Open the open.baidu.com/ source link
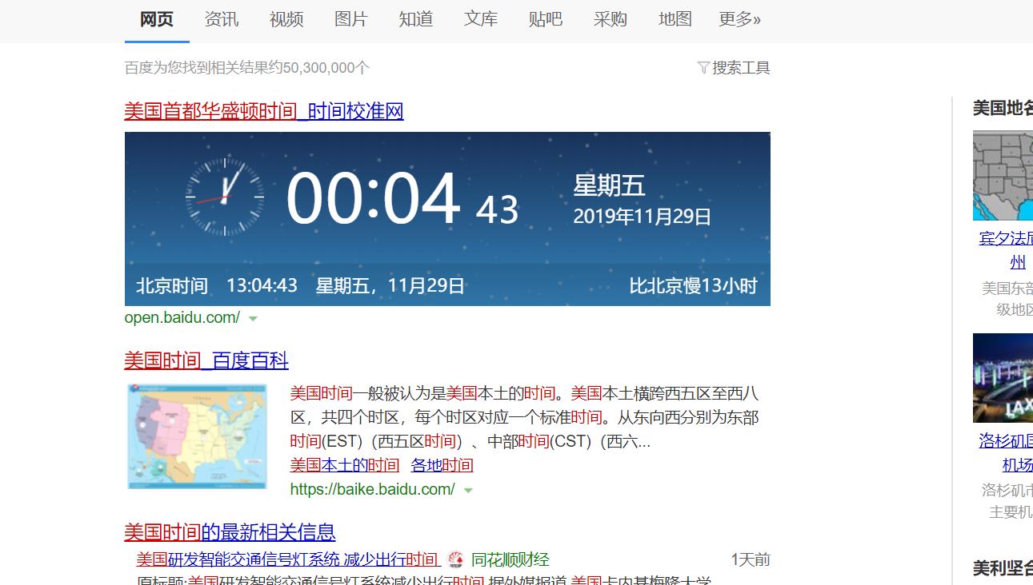Viewport: 1033px width, 585px height. [x=182, y=317]
